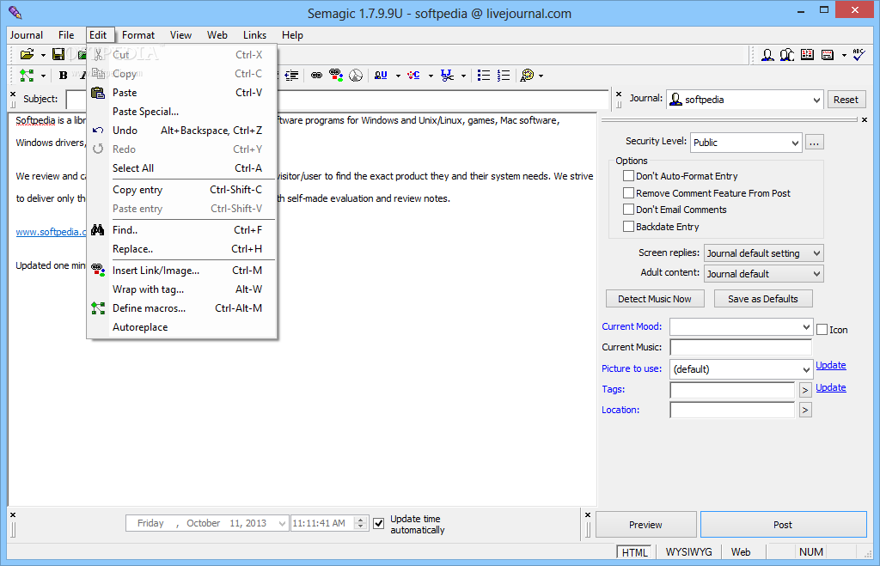Switch to Web view mode
The image size is (880, 566).
[x=740, y=552]
